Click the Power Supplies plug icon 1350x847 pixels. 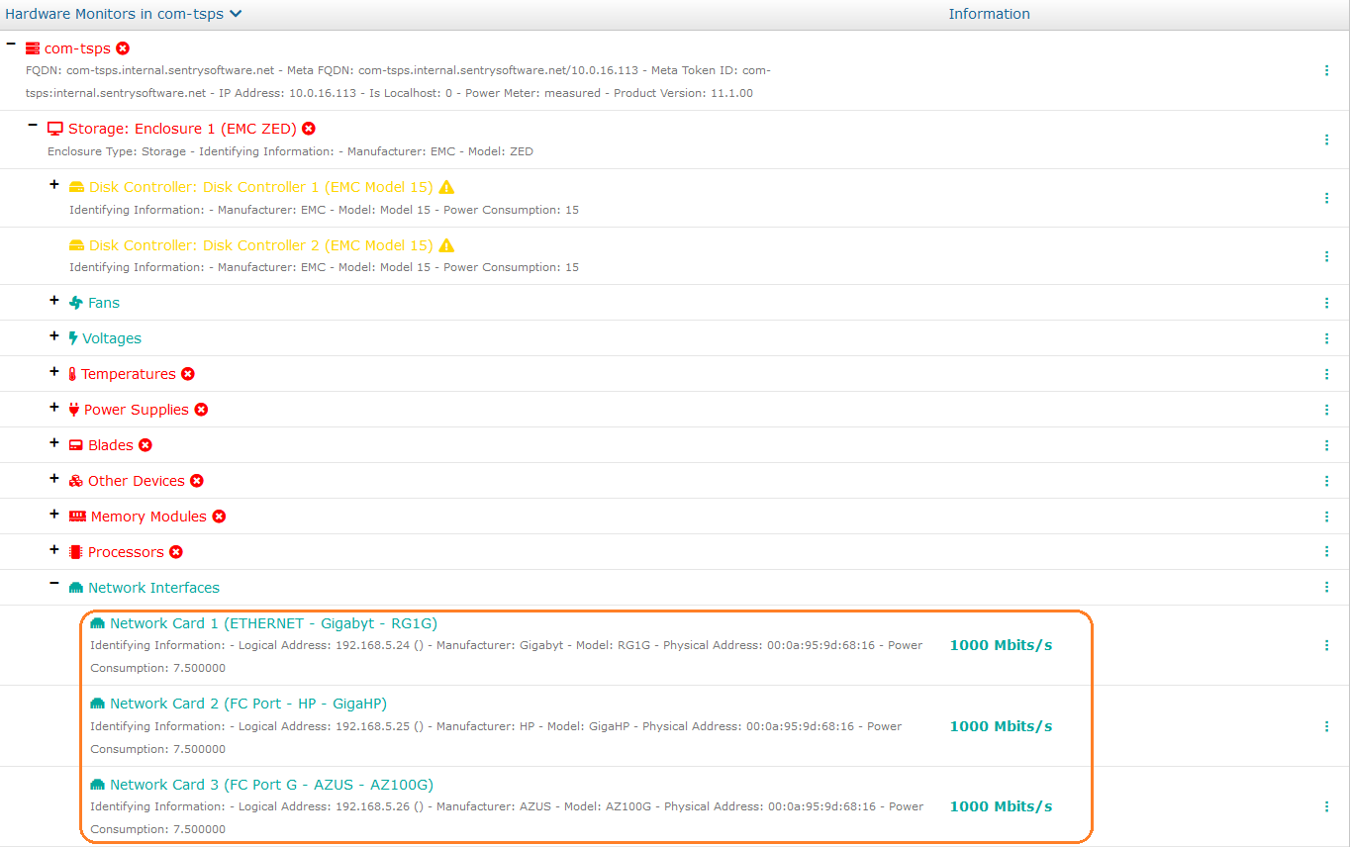tap(74, 410)
